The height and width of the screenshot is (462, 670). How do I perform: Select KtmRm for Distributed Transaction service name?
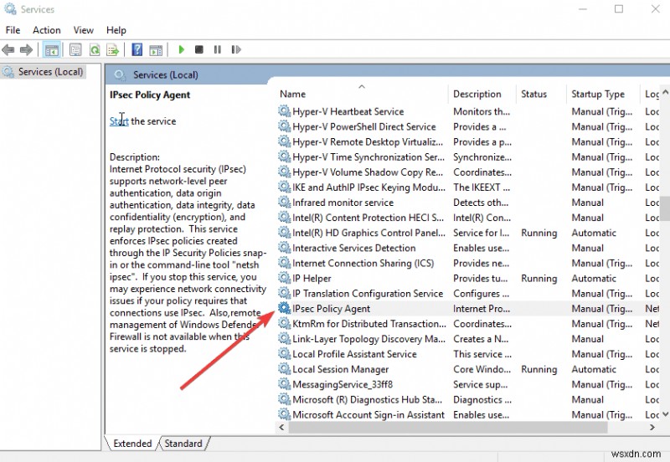pos(369,324)
